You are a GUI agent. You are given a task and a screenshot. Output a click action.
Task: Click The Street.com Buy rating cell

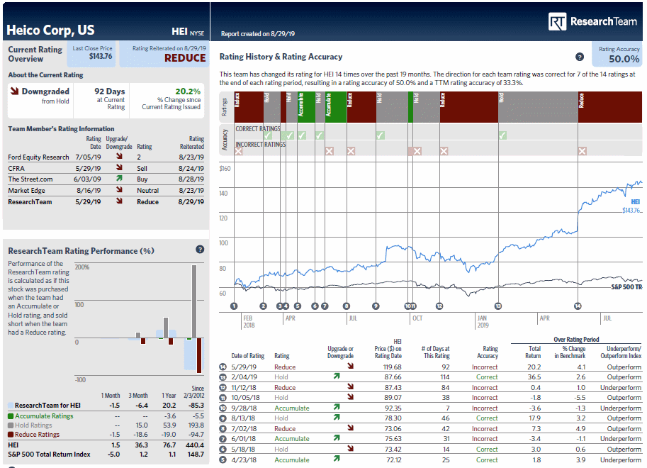[x=142, y=179]
